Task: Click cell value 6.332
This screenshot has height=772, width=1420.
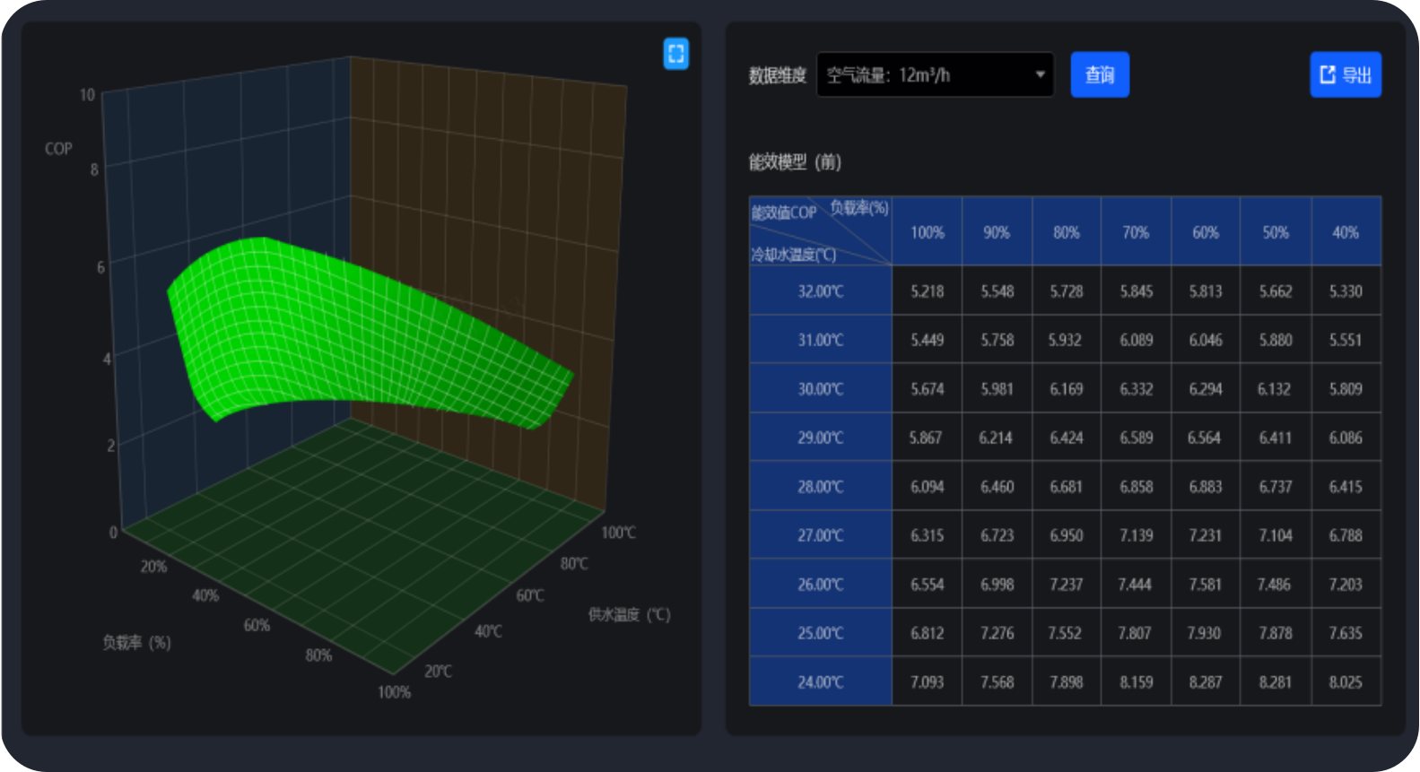Action: (1136, 388)
